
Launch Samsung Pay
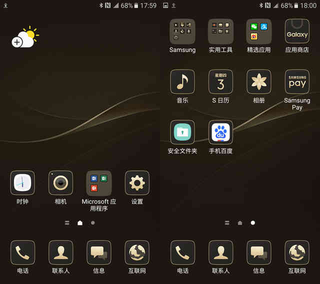click(x=297, y=82)
